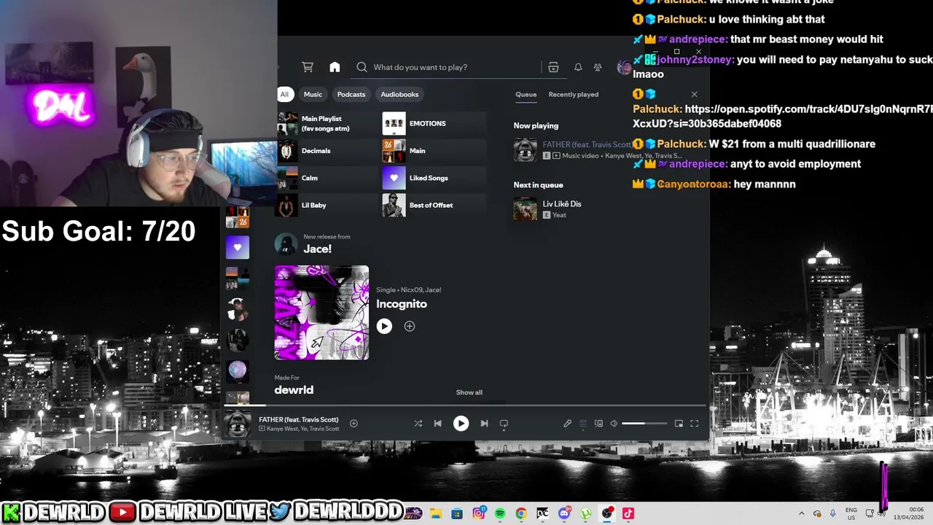Switch to the Queue tab
This screenshot has width=933, height=525.
[x=526, y=94]
